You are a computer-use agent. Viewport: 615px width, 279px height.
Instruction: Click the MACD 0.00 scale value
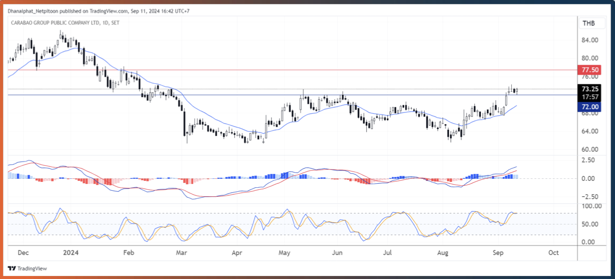click(590, 178)
